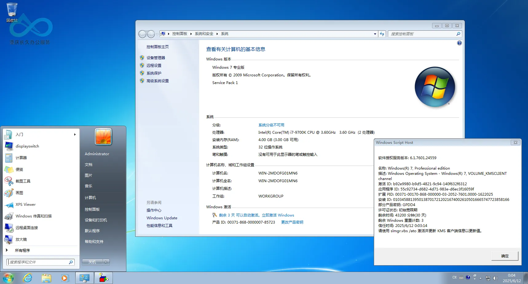Show hidden tray icons arrow
This screenshot has width=528, height=284.
click(480, 278)
